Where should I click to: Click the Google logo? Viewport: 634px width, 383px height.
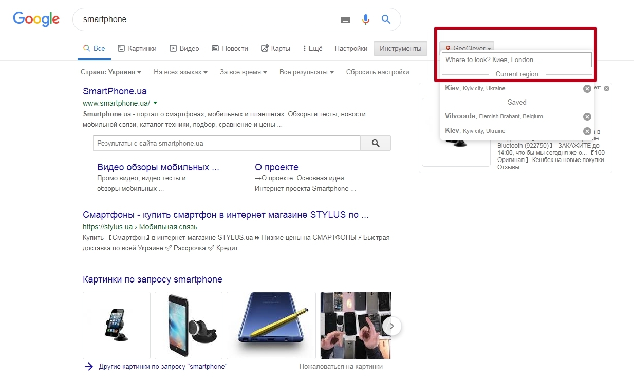36,19
